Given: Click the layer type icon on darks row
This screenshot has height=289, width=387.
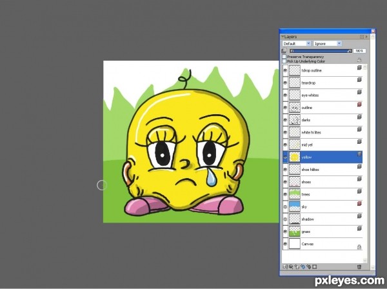Looking at the screenshot, I should (x=359, y=117).
